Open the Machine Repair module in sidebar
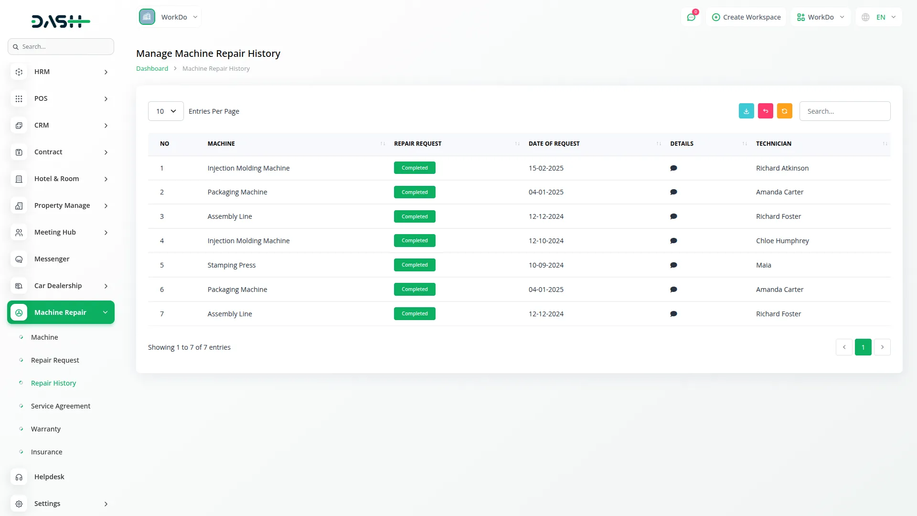Viewport: 917px width, 516px height. coord(60,312)
